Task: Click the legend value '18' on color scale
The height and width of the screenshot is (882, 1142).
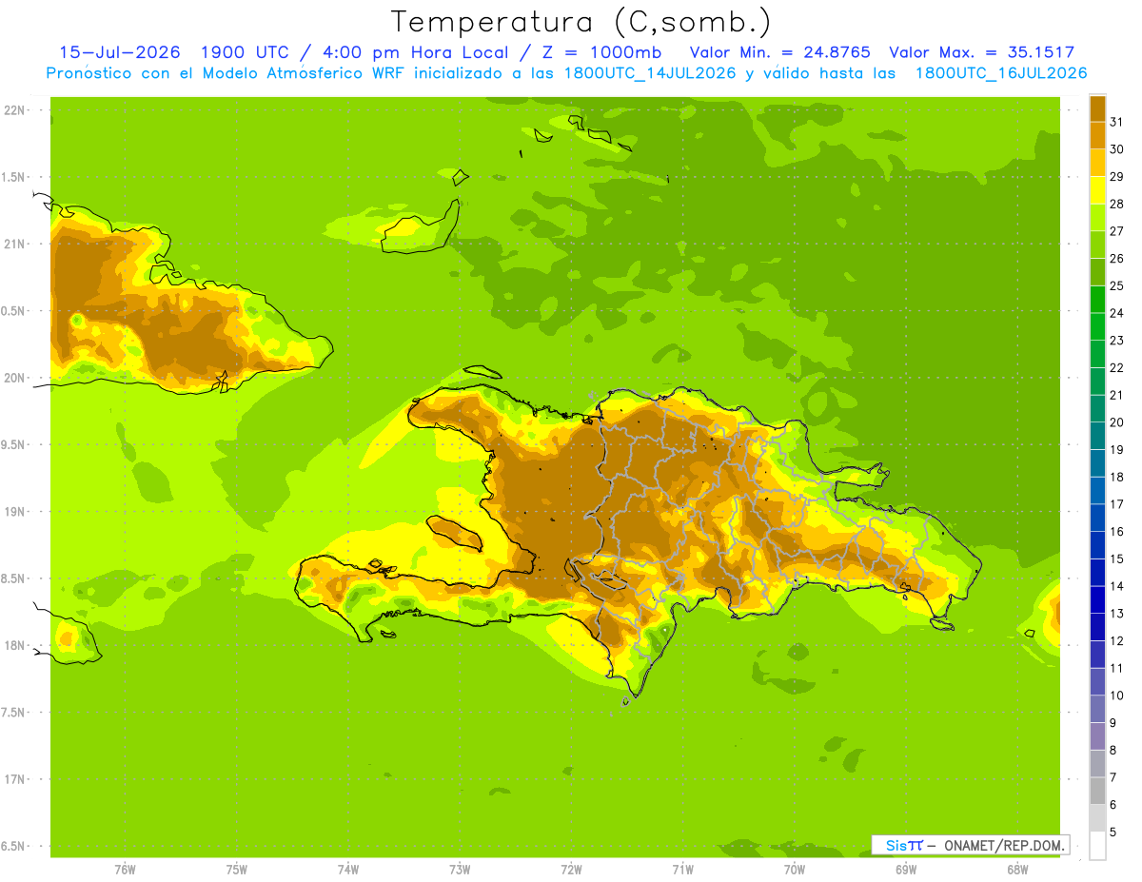Action: point(1116,477)
